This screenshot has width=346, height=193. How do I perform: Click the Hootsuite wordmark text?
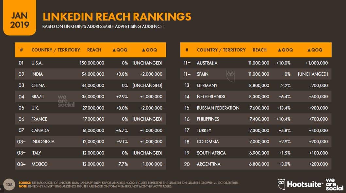point(304,185)
